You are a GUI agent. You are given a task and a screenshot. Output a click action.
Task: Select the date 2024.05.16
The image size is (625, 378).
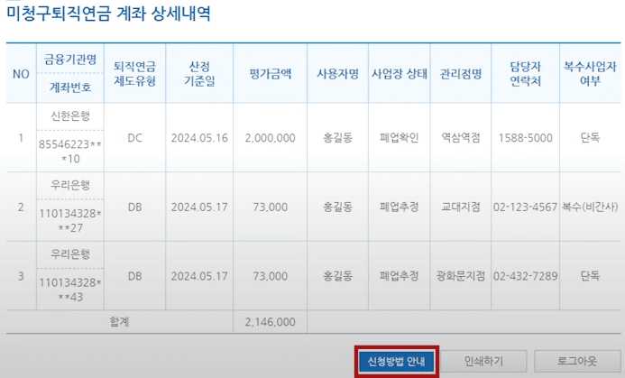(x=199, y=138)
